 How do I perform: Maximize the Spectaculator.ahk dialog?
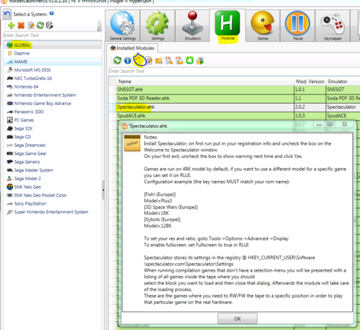point(330,124)
